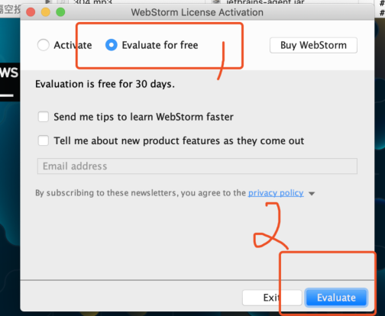Select the 304.mp3 file in background
Viewport: 385px width, 316px height.
click(92, 2)
